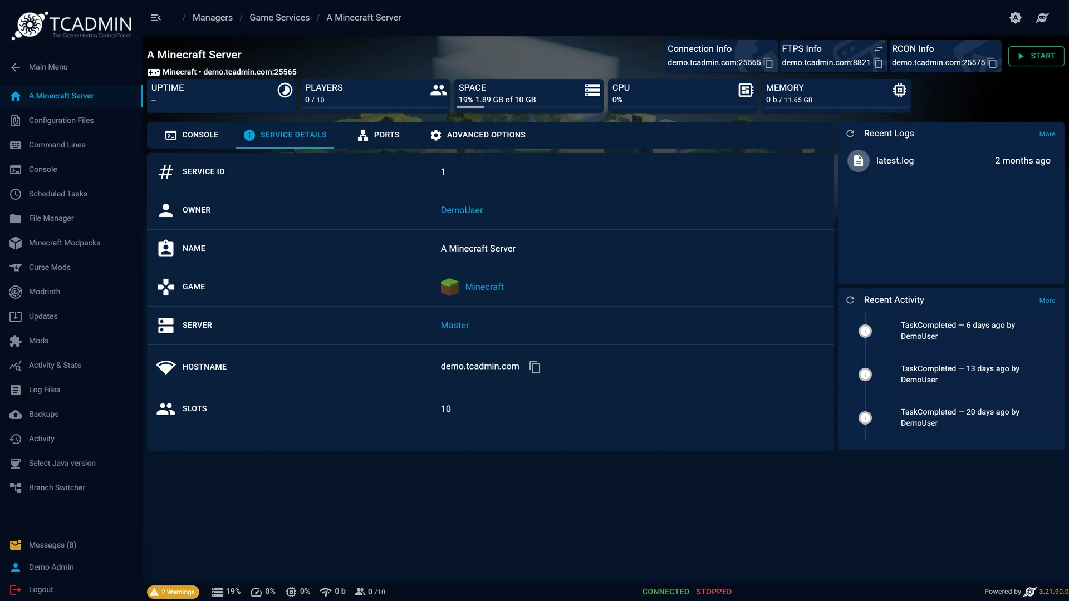
Task: Click the TaskCompleted 20 days ago marker
Action: [x=865, y=418]
